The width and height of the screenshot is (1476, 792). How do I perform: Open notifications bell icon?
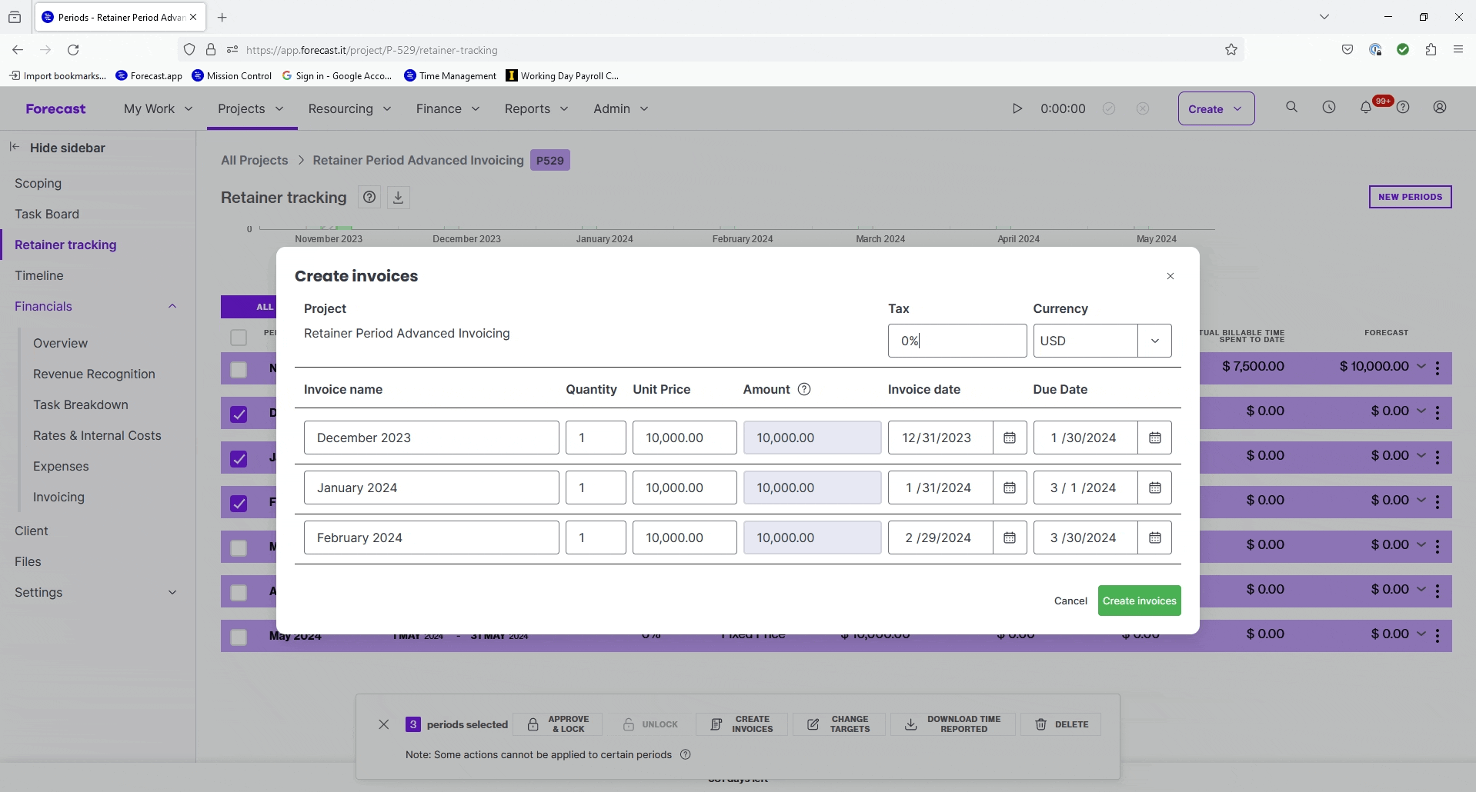[1366, 108]
